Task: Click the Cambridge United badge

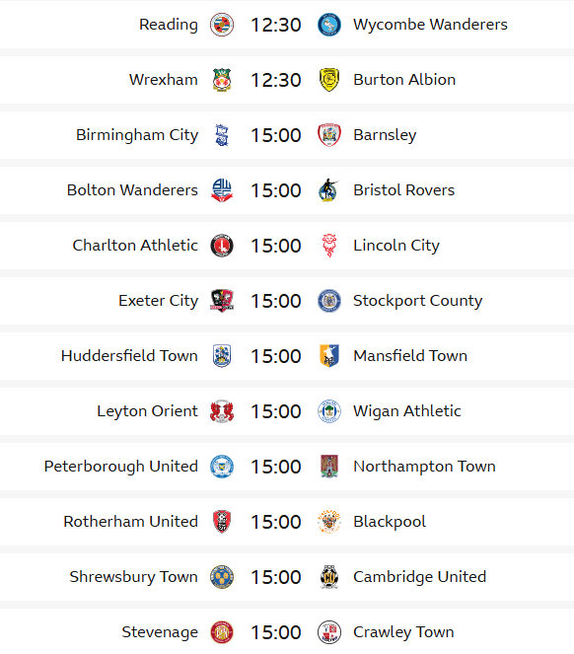Action: click(x=329, y=577)
